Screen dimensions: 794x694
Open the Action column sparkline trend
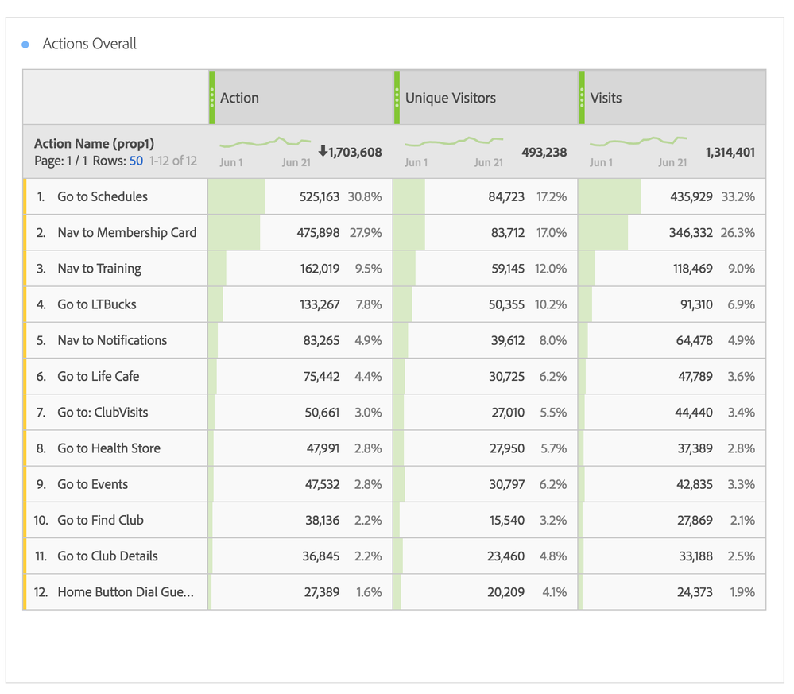[x=265, y=143]
